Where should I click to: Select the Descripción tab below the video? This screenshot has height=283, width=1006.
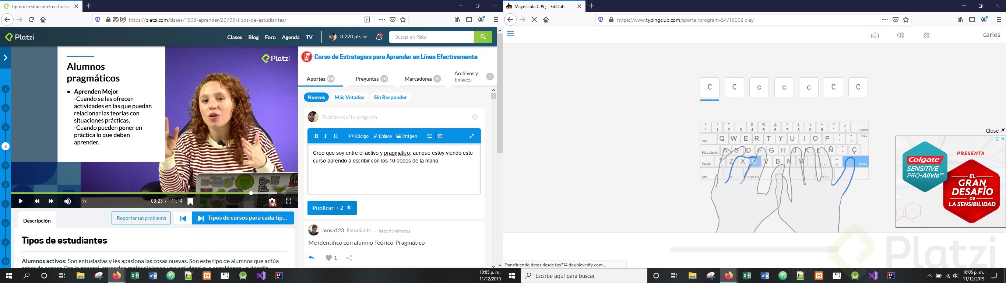pos(37,221)
